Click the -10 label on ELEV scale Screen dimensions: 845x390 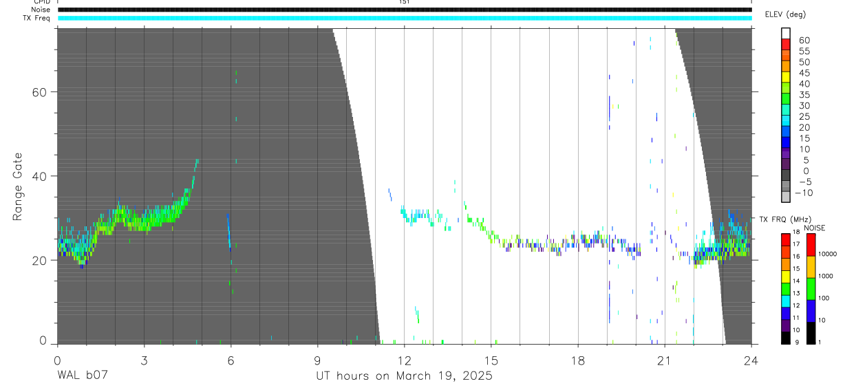coord(803,193)
